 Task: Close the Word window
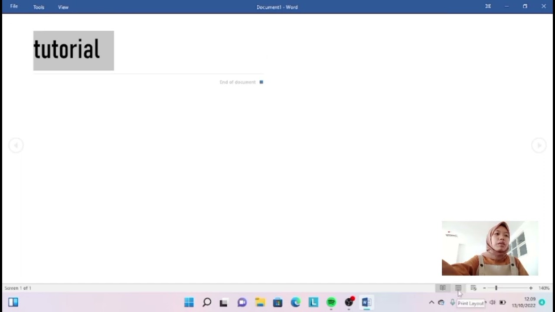point(544,6)
